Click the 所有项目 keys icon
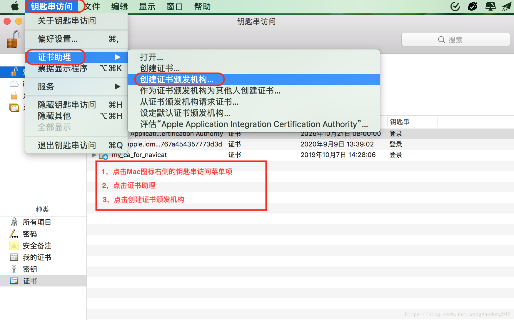514x320 pixels. [14, 222]
